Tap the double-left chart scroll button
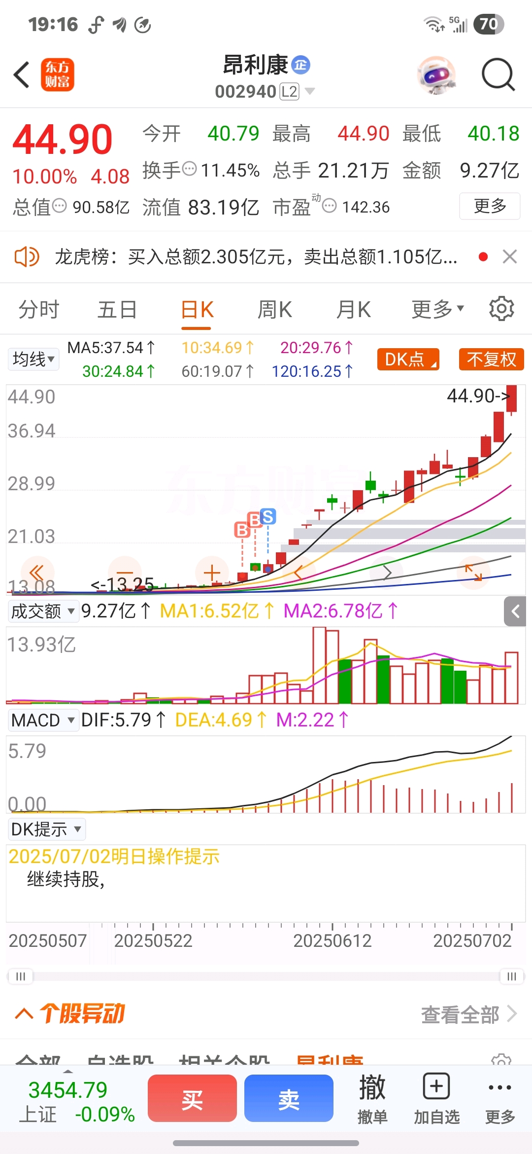The width and height of the screenshot is (532, 1154). point(37,573)
